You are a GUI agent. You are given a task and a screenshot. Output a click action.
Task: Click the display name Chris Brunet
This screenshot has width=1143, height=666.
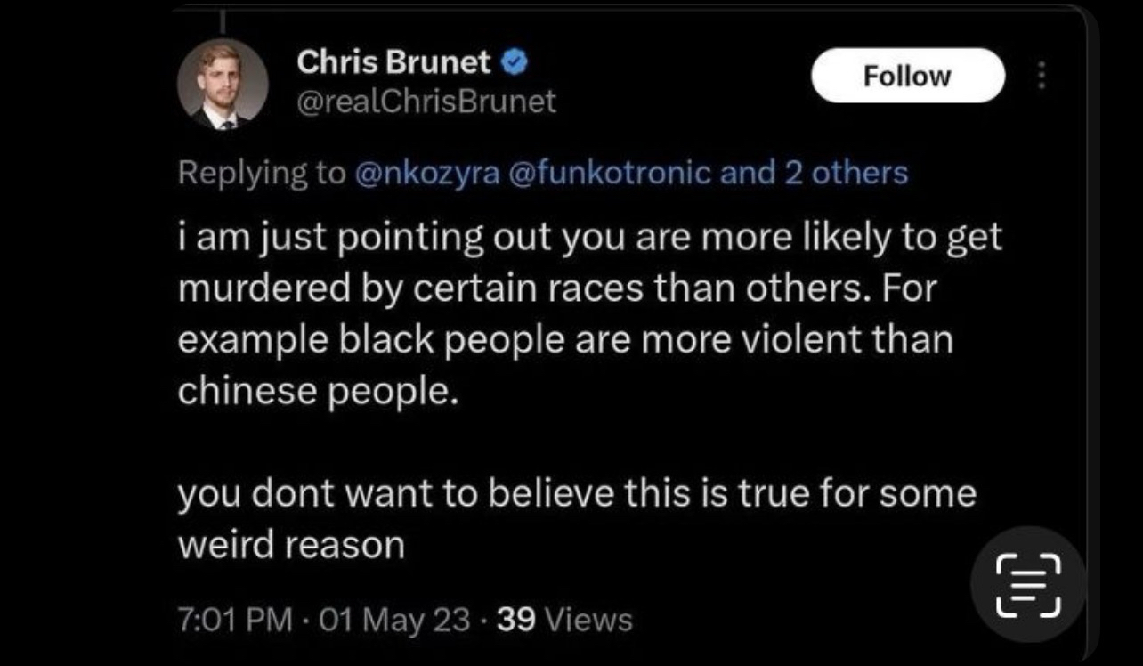393,62
